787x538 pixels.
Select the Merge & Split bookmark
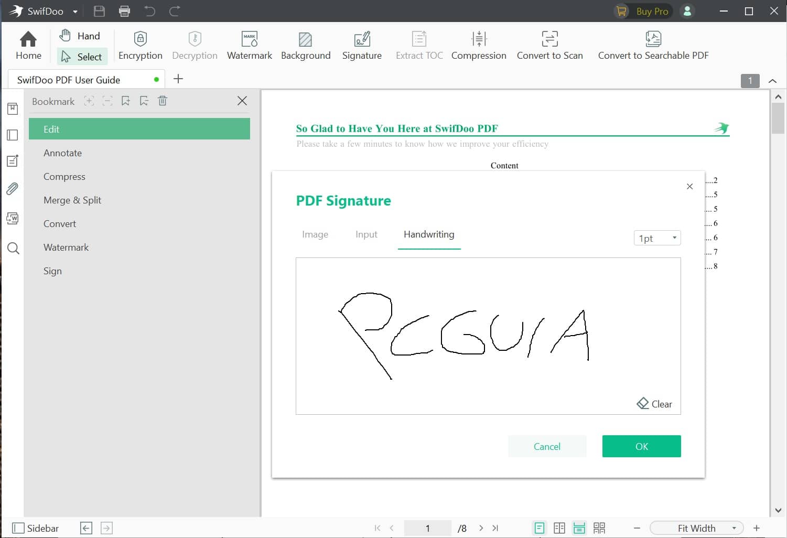(x=139, y=200)
